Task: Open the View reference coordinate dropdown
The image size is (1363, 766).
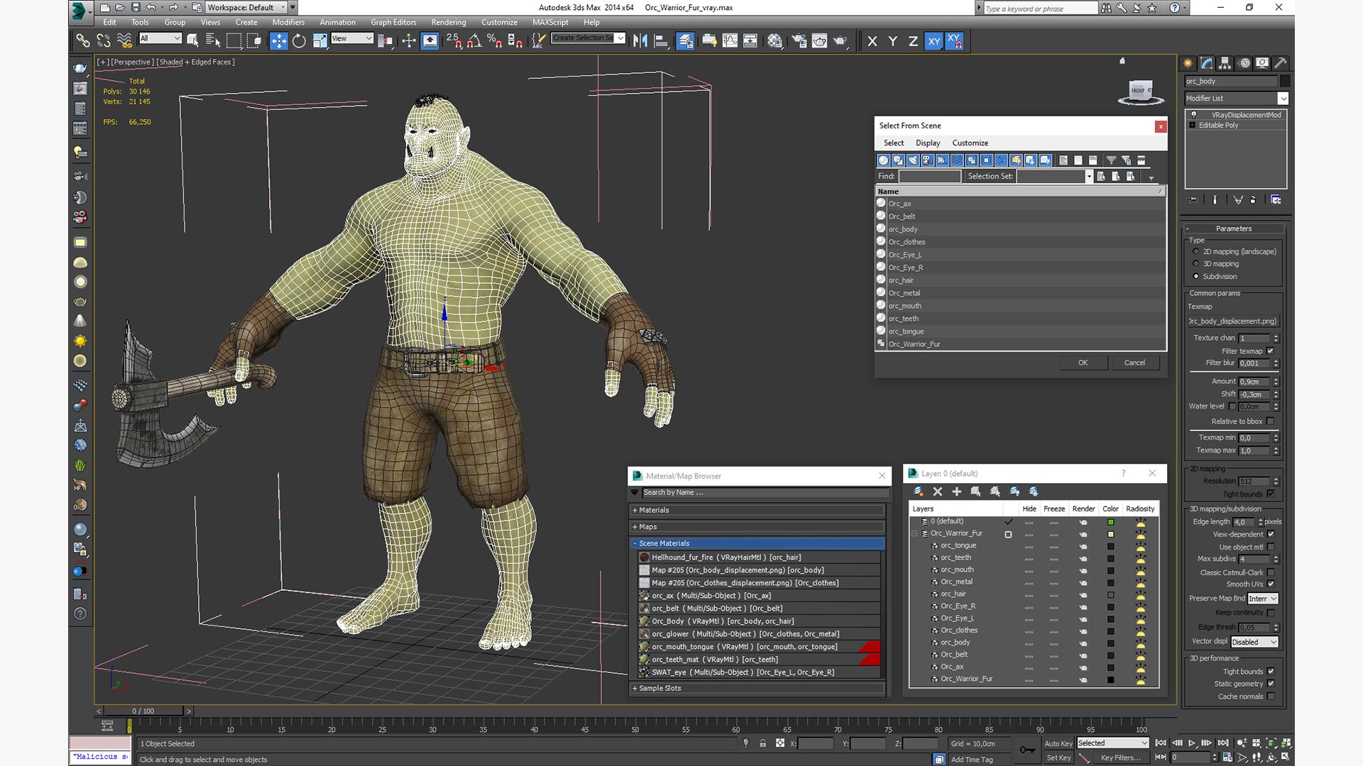Action: pyautogui.click(x=352, y=38)
